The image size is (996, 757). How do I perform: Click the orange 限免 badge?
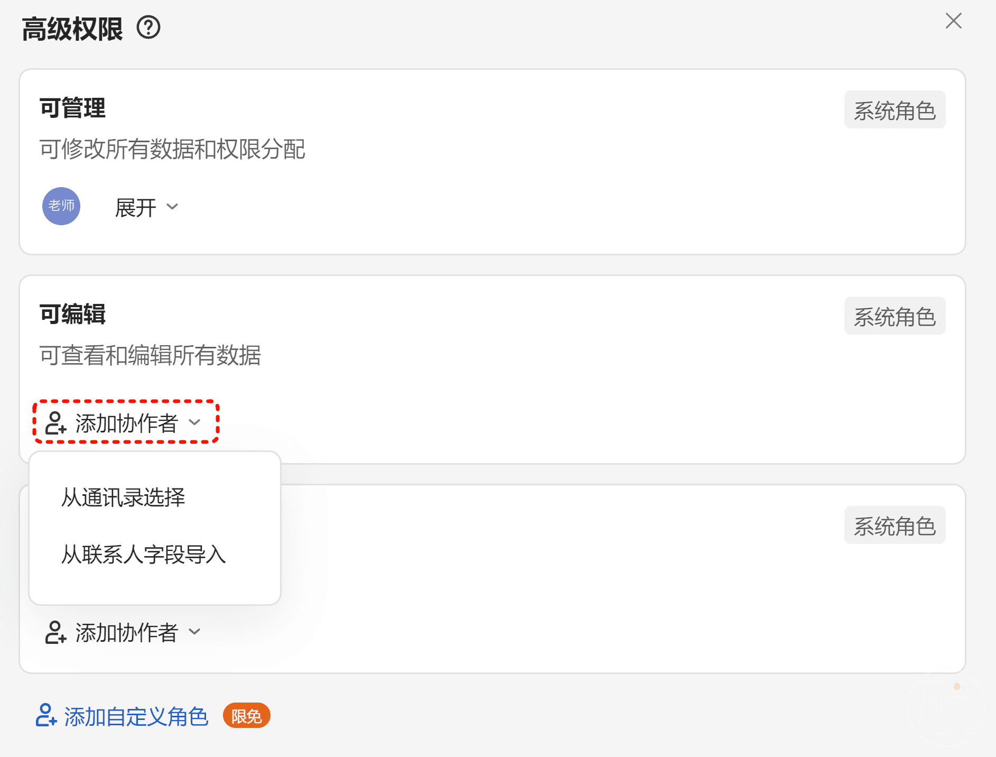coord(246,716)
